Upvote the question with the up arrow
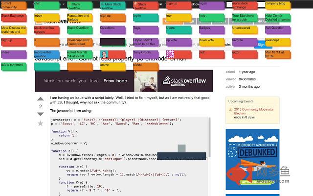The width and height of the screenshot is (313, 196). (x=41, y=98)
